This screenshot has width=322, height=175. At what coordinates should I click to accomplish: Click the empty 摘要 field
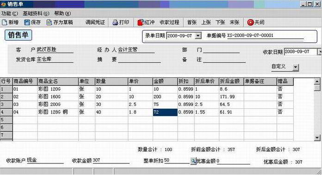(x=139, y=59)
